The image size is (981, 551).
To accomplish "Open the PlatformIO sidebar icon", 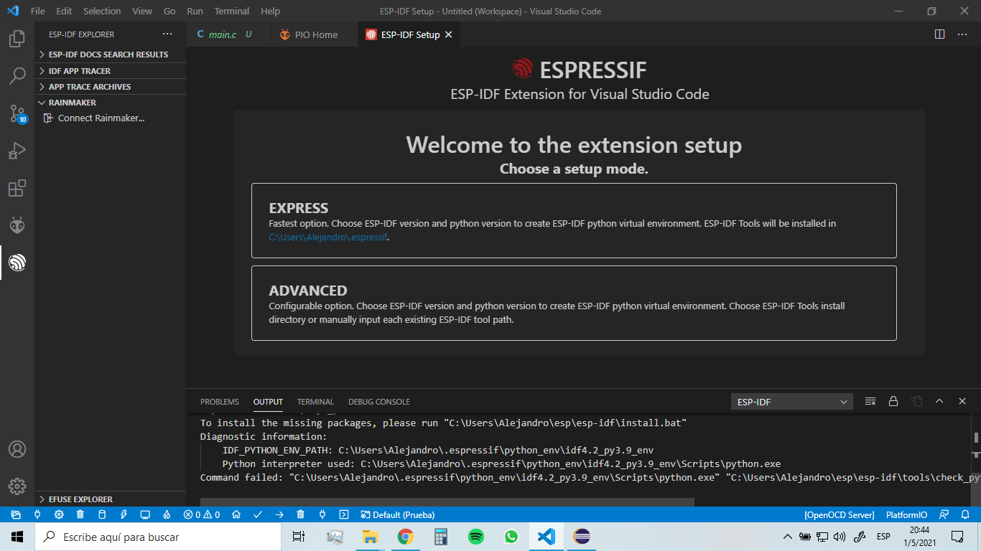I will pyautogui.click(x=17, y=225).
